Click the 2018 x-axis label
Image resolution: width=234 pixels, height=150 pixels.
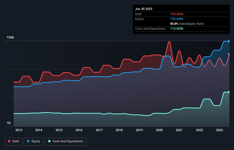pyautogui.click(x=119, y=130)
